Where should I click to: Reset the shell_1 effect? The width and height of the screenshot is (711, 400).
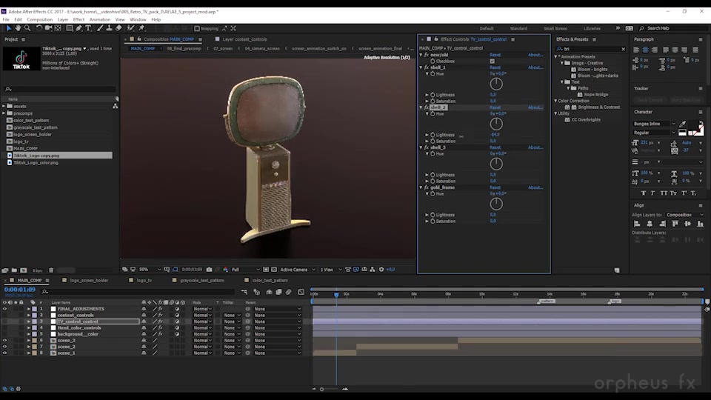pos(495,67)
